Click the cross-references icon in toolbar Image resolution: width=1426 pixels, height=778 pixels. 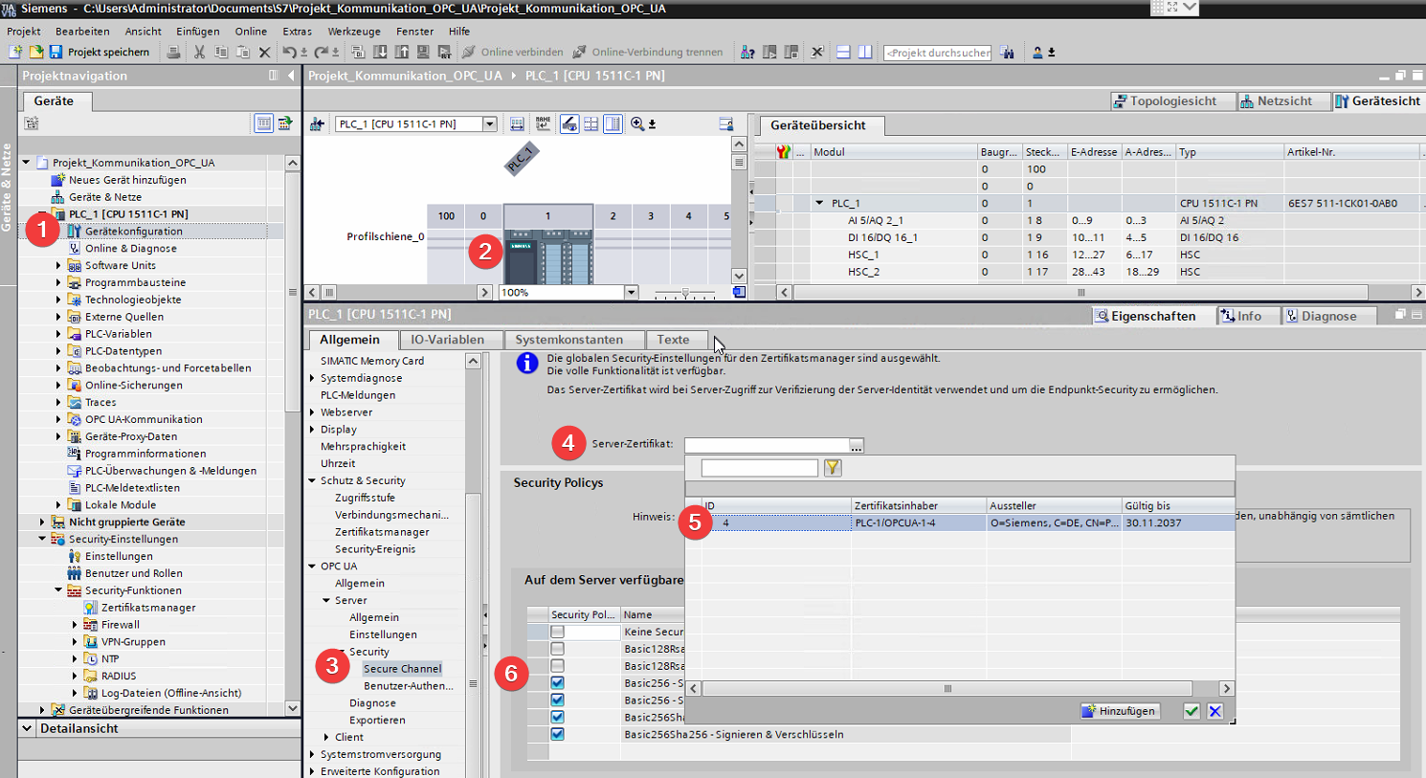816,52
